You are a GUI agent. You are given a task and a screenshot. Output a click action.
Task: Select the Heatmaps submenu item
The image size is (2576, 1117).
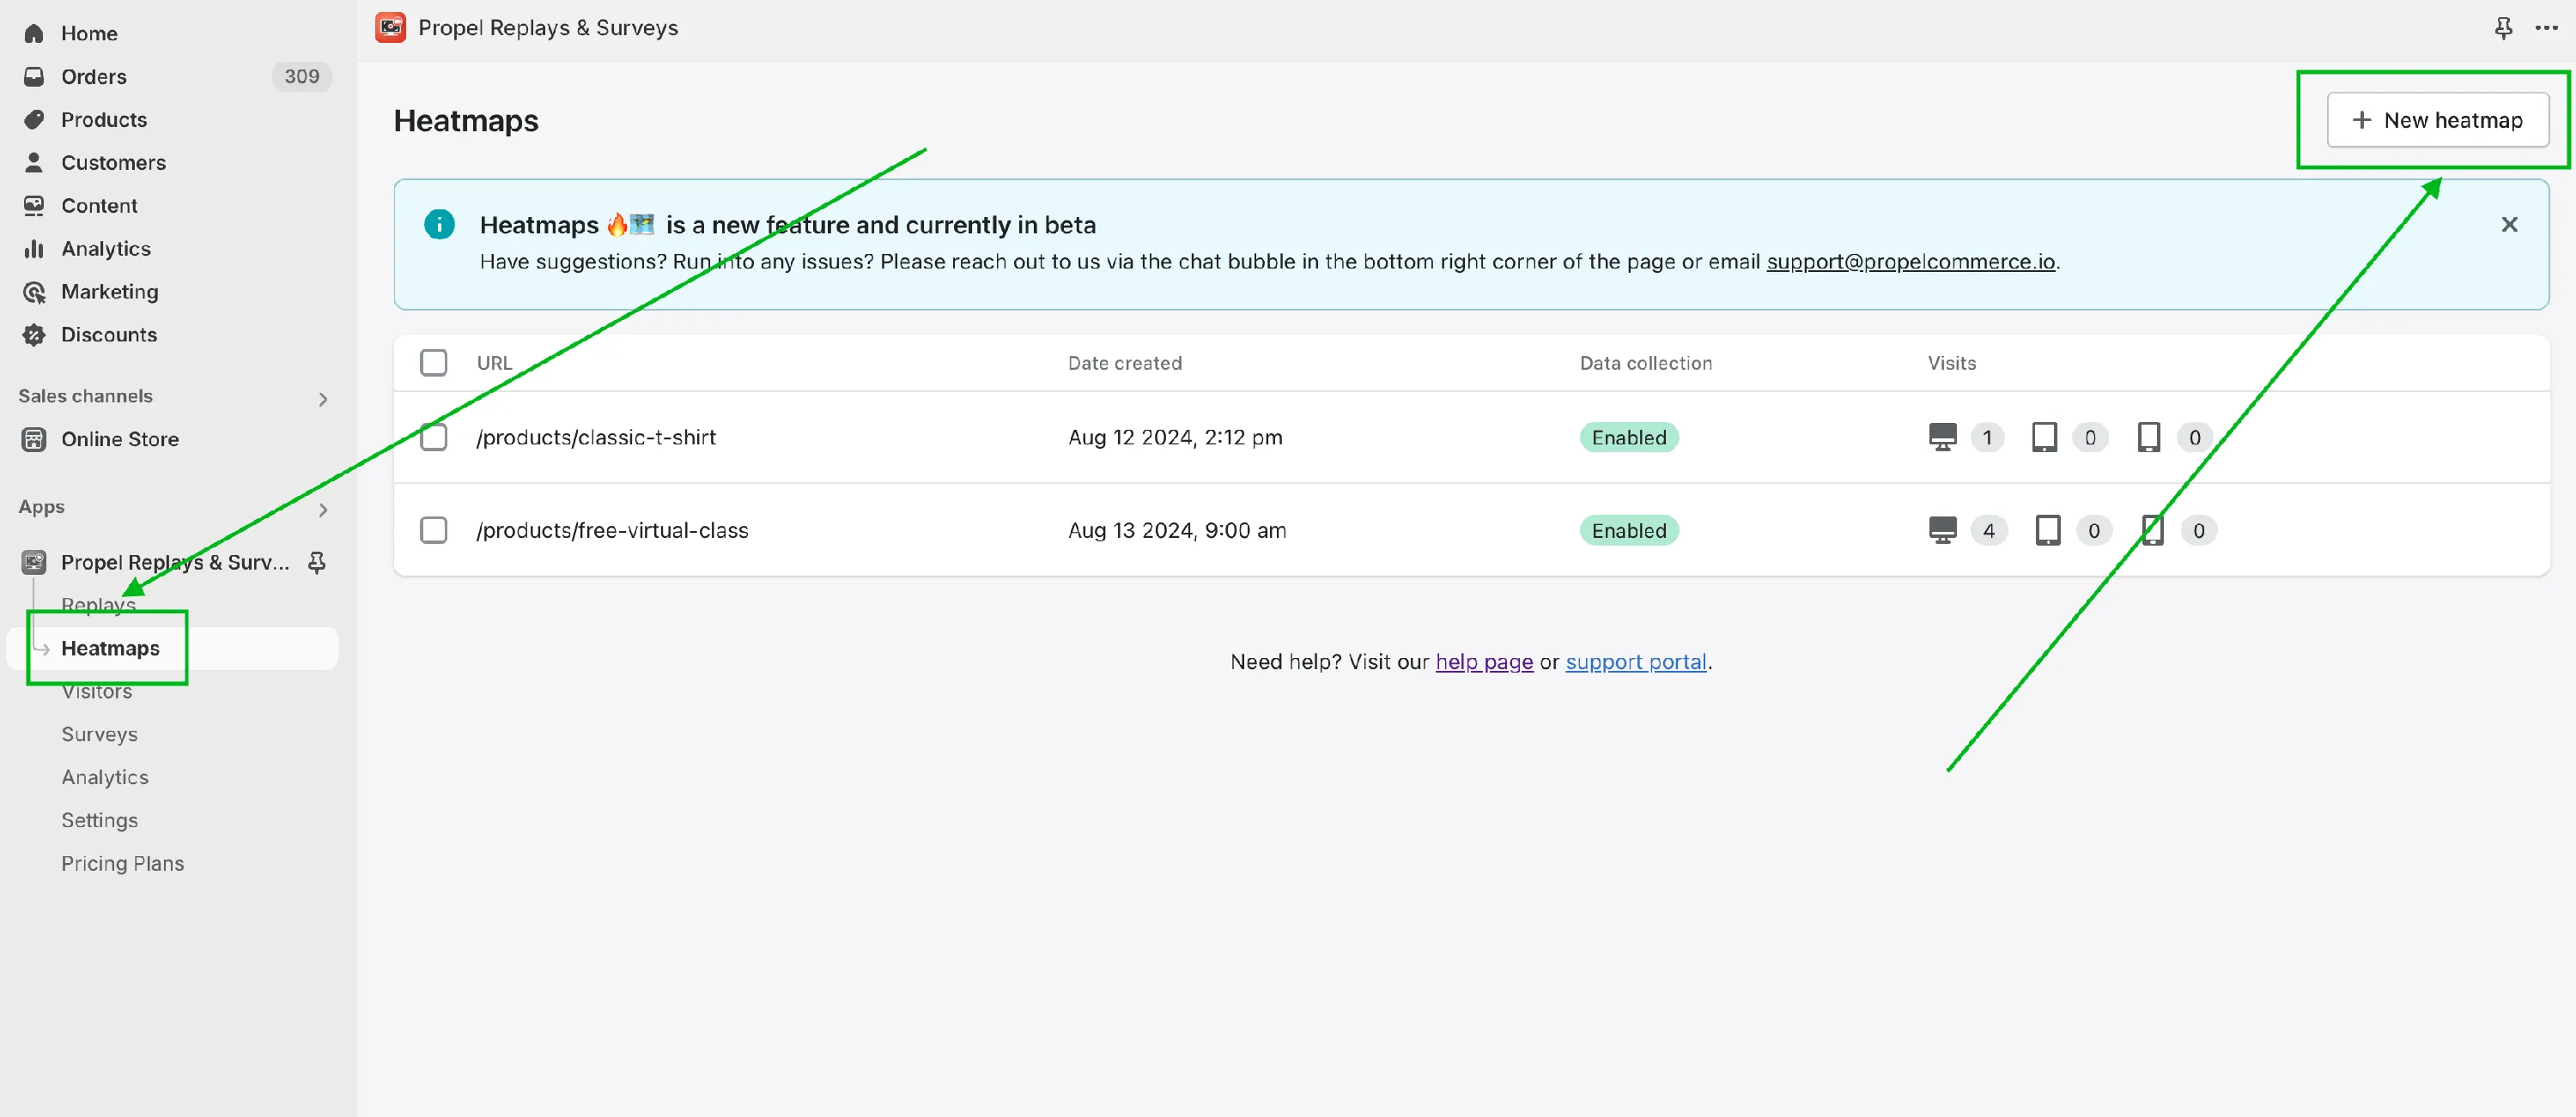click(110, 648)
